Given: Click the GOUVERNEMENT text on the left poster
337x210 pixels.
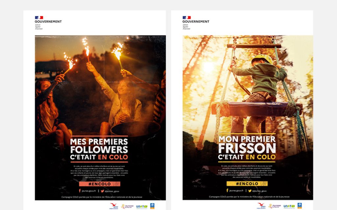Looking at the screenshot, I should pos(48,21).
